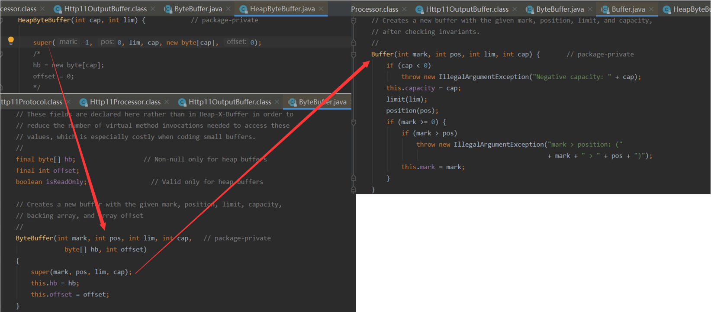Collapse the Buffer constructor using its fold marker
Screen dimensions: 711x312
pyautogui.click(x=354, y=55)
